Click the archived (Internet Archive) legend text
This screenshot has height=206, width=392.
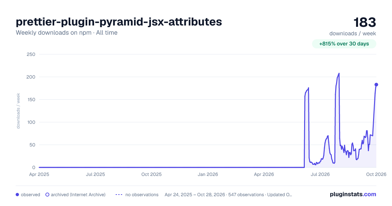78,195
